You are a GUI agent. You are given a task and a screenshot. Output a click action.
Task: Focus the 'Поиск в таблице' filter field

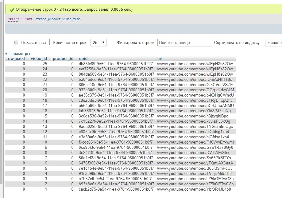click(184, 42)
